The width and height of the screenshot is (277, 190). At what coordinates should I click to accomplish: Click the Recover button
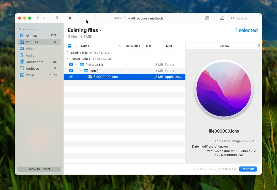pos(248,169)
